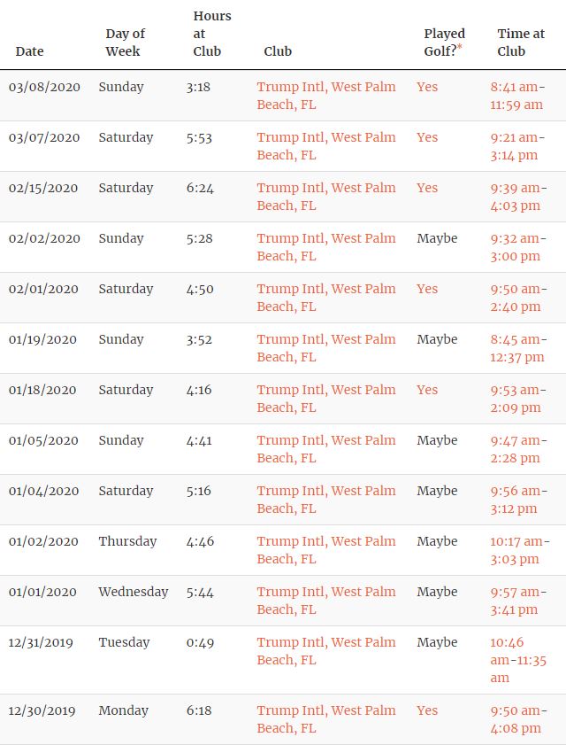
Task: Click the Yes link for 02/15/2020
Action: pos(427,188)
